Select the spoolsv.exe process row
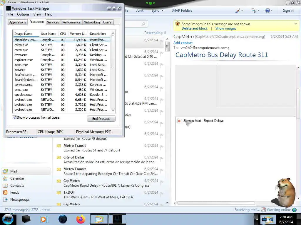 click(61, 95)
